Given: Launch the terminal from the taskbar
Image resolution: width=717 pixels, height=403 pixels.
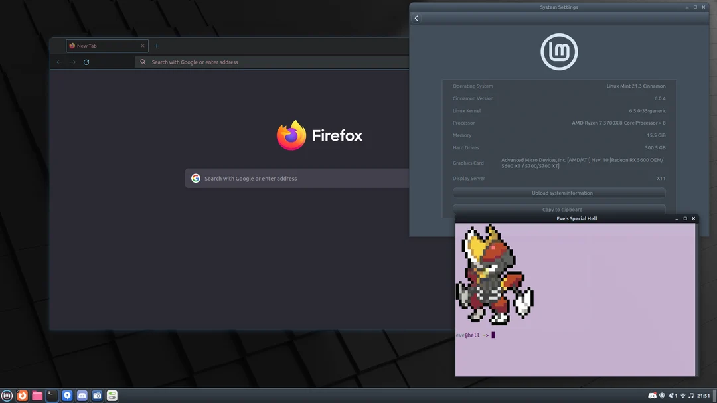Looking at the screenshot, I should pyautogui.click(x=52, y=395).
